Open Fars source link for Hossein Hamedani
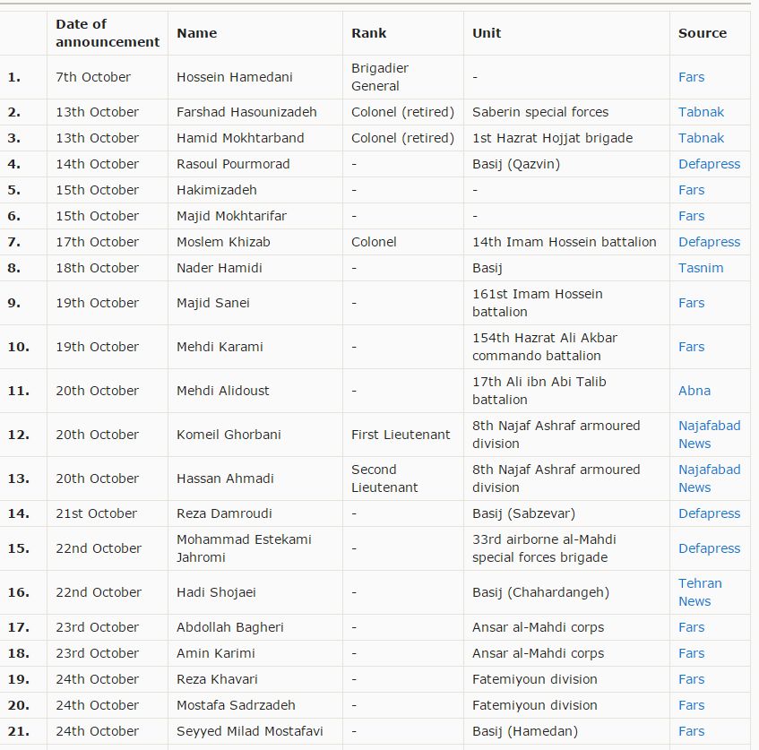759x750 pixels. click(x=691, y=77)
